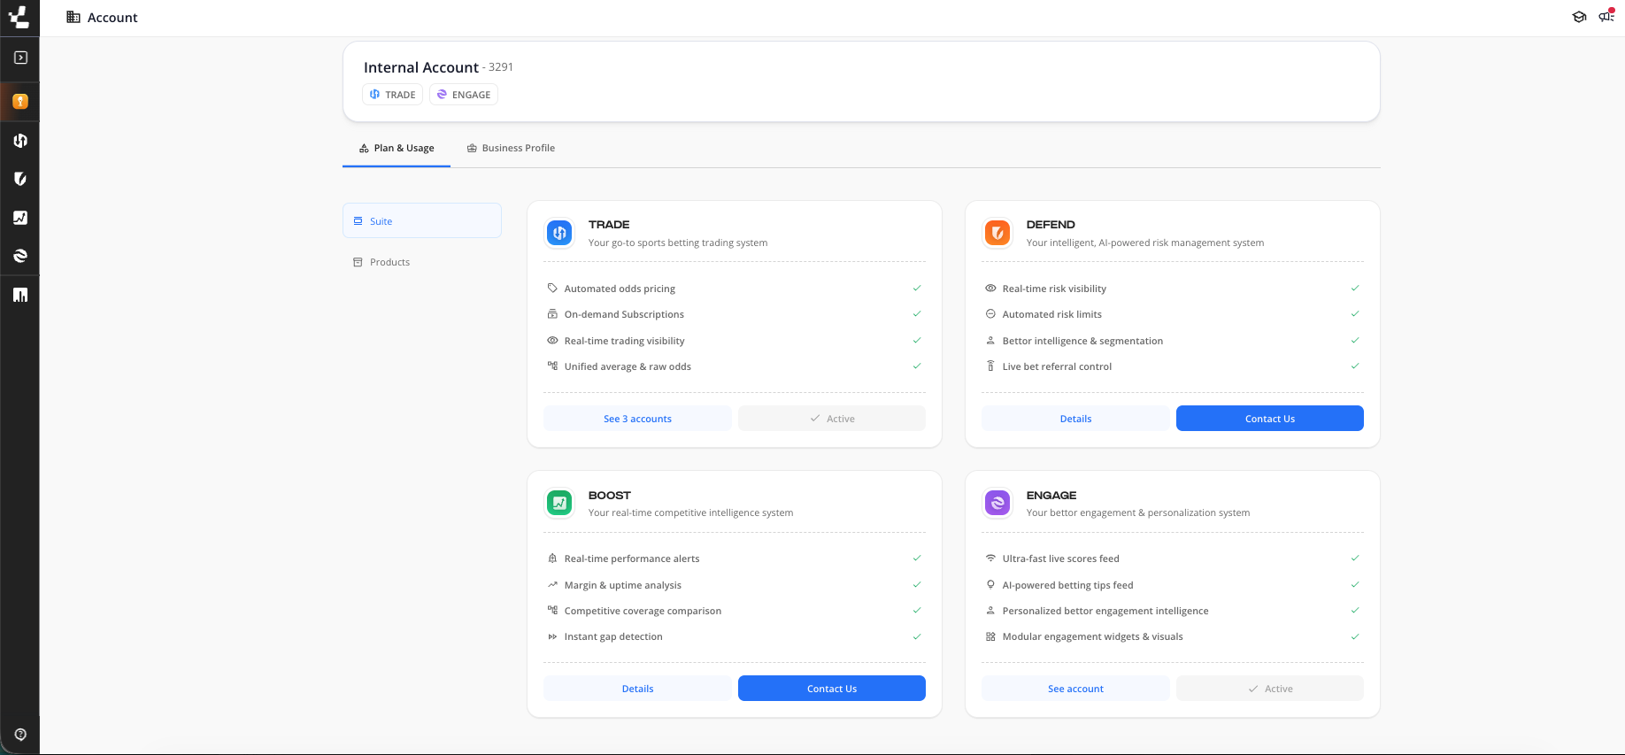Click the icon beside Personalized bettor engagement intelligence

coord(990,610)
